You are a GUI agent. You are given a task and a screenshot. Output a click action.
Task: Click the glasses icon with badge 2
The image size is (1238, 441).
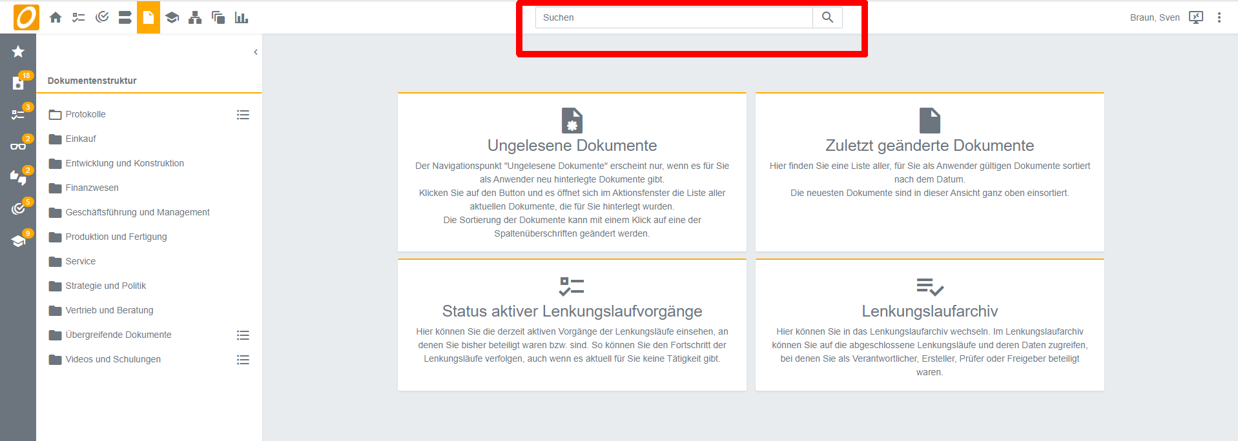coord(18,146)
